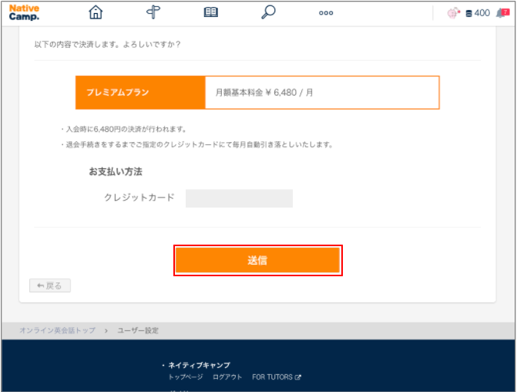
Task: Click the ログアウト footer link
Action: tap(227, 377)
